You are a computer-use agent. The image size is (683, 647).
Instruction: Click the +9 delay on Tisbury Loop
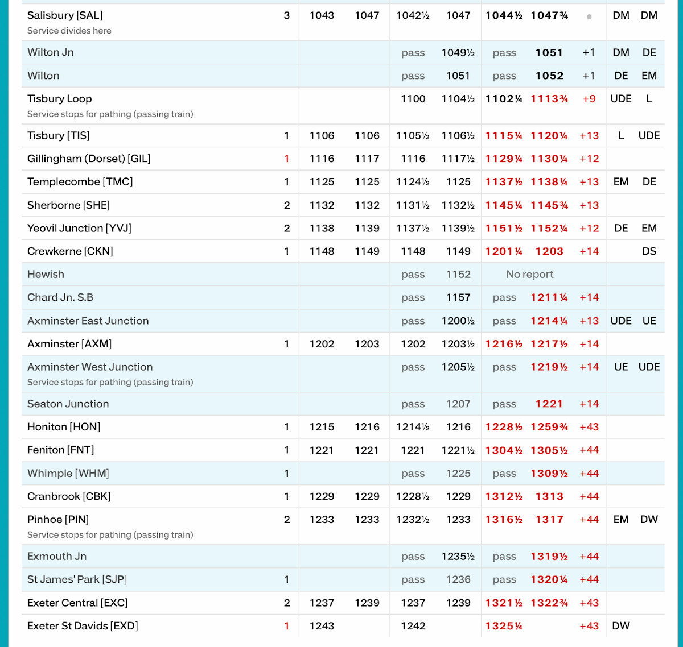(589, 99)
